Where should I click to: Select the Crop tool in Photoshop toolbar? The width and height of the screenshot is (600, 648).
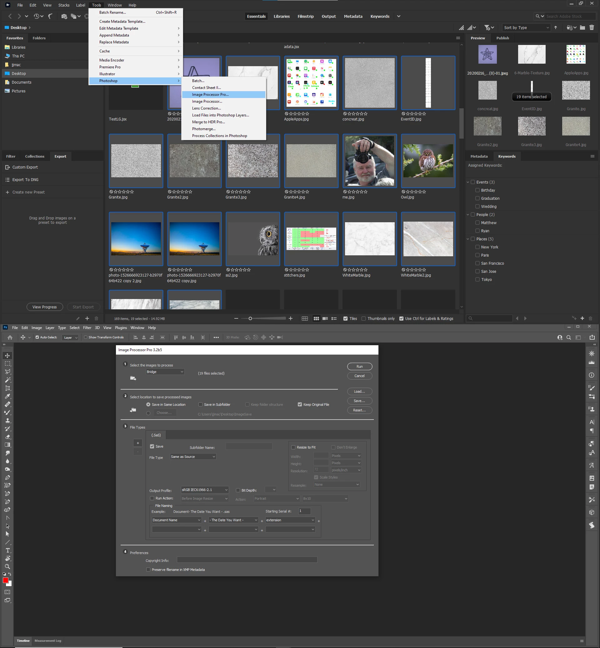pyautogui.click(x=7, y=388)
